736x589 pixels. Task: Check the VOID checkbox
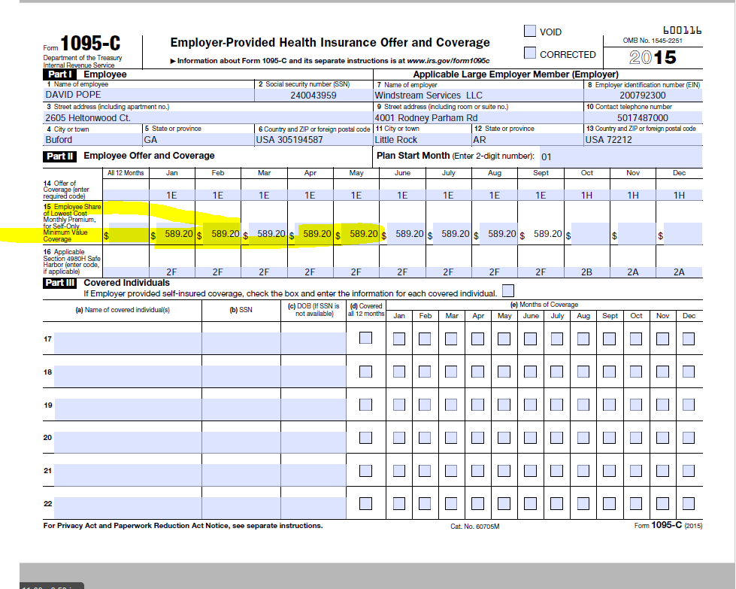click(530, 31)
